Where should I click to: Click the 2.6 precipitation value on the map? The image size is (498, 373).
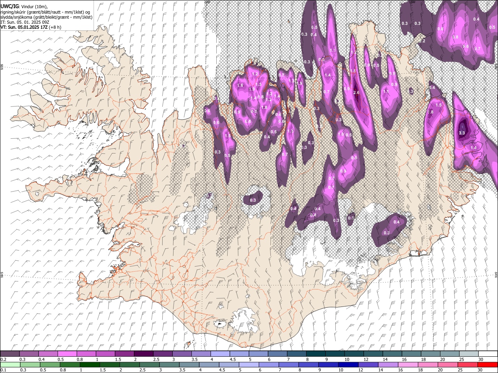pyautogui.click(x=356, y=92)
